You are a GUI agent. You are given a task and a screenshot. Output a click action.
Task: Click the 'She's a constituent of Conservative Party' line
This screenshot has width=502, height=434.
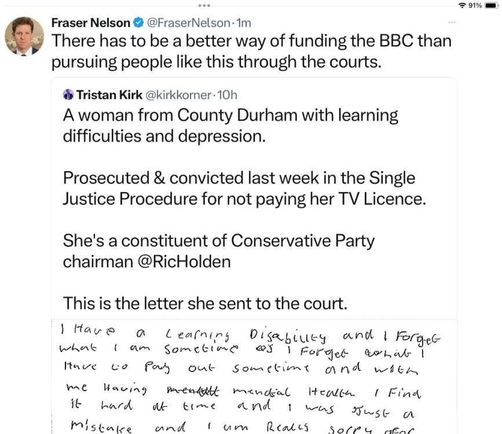click(218, 240)
